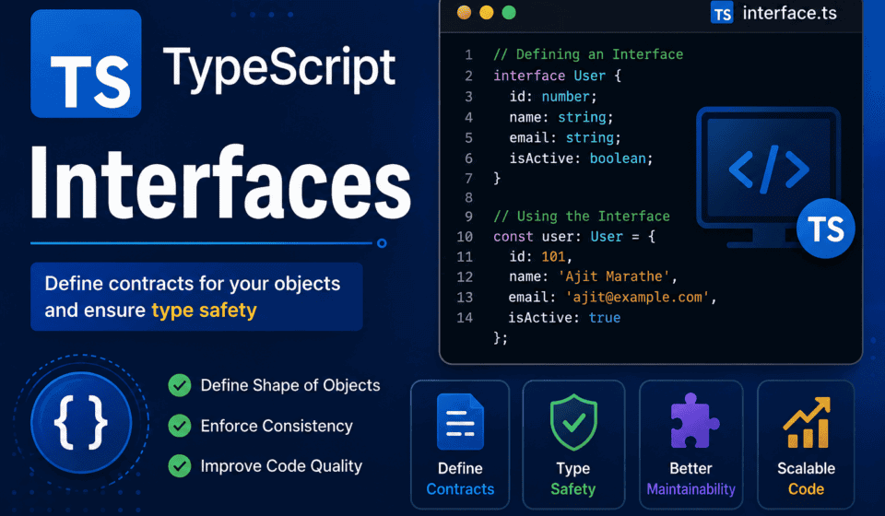Viewport: 885px width, 516px height.
Task: Click the green checkmark beside Improve Code Quality
Action: [180, 466]
